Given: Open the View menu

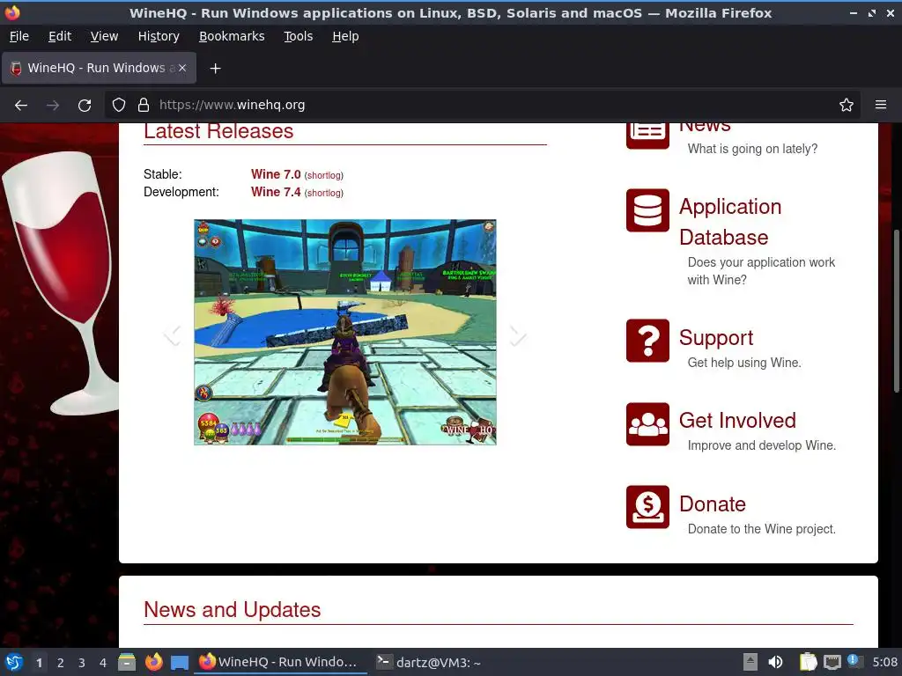Looking at the screenshot, I should coord(104,36).
